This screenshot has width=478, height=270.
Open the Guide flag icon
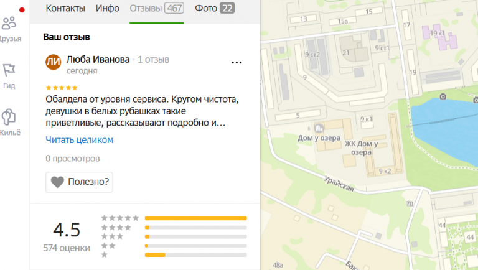point(9,70)
